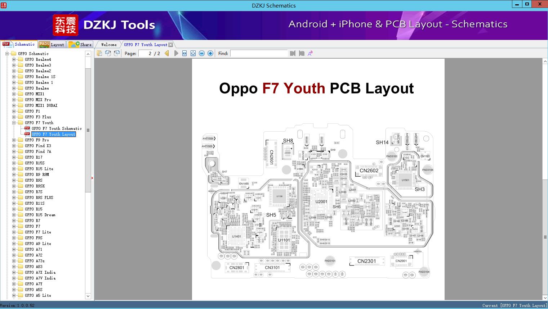Click the app icon in the title bar
The height and width of the screenshot is (309, 548).
4,5
